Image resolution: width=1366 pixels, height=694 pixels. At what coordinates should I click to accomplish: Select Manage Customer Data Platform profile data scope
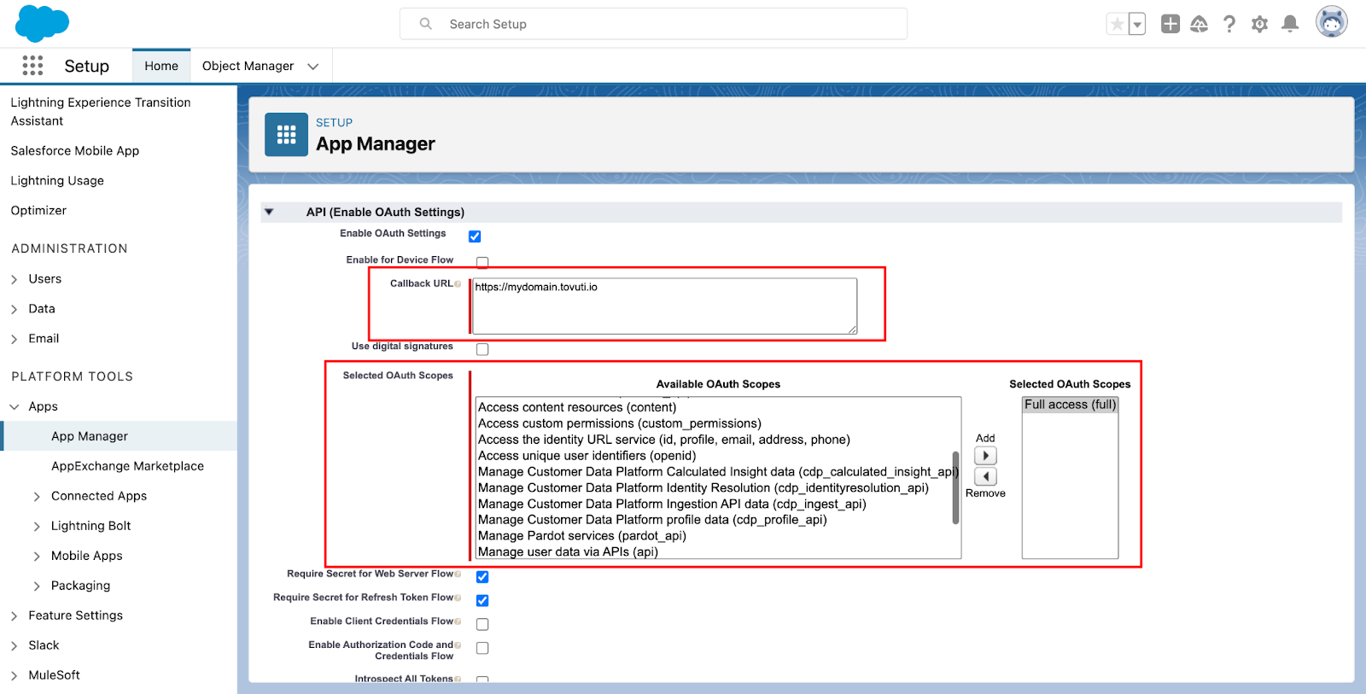[x=652, y=520]
